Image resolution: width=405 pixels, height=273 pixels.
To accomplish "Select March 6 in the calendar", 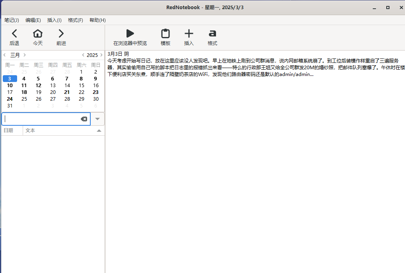I will 53,78.
